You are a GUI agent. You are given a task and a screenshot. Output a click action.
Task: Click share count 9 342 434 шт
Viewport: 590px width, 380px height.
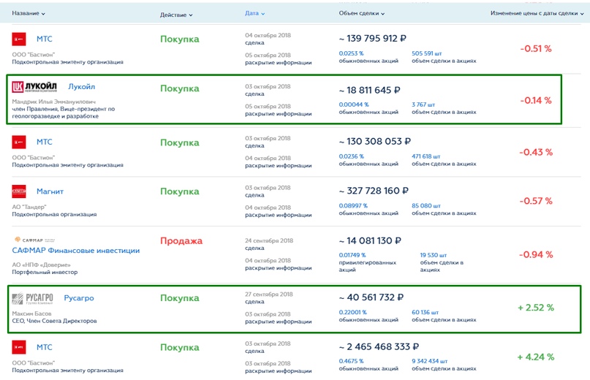[x=430, y=361]
